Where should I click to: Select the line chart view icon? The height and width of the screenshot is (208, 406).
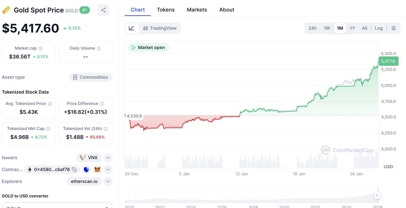point(132,28)
